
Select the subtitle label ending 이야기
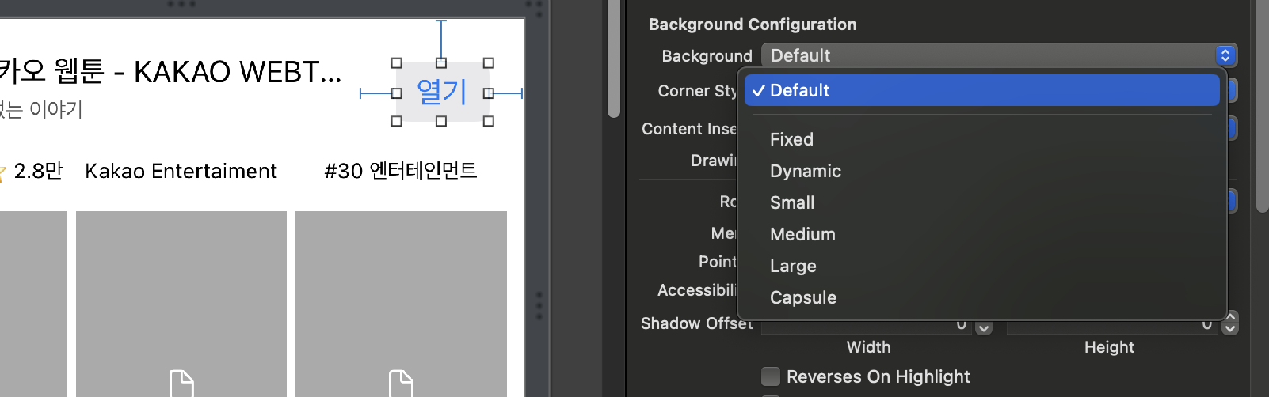pos(41,109)
